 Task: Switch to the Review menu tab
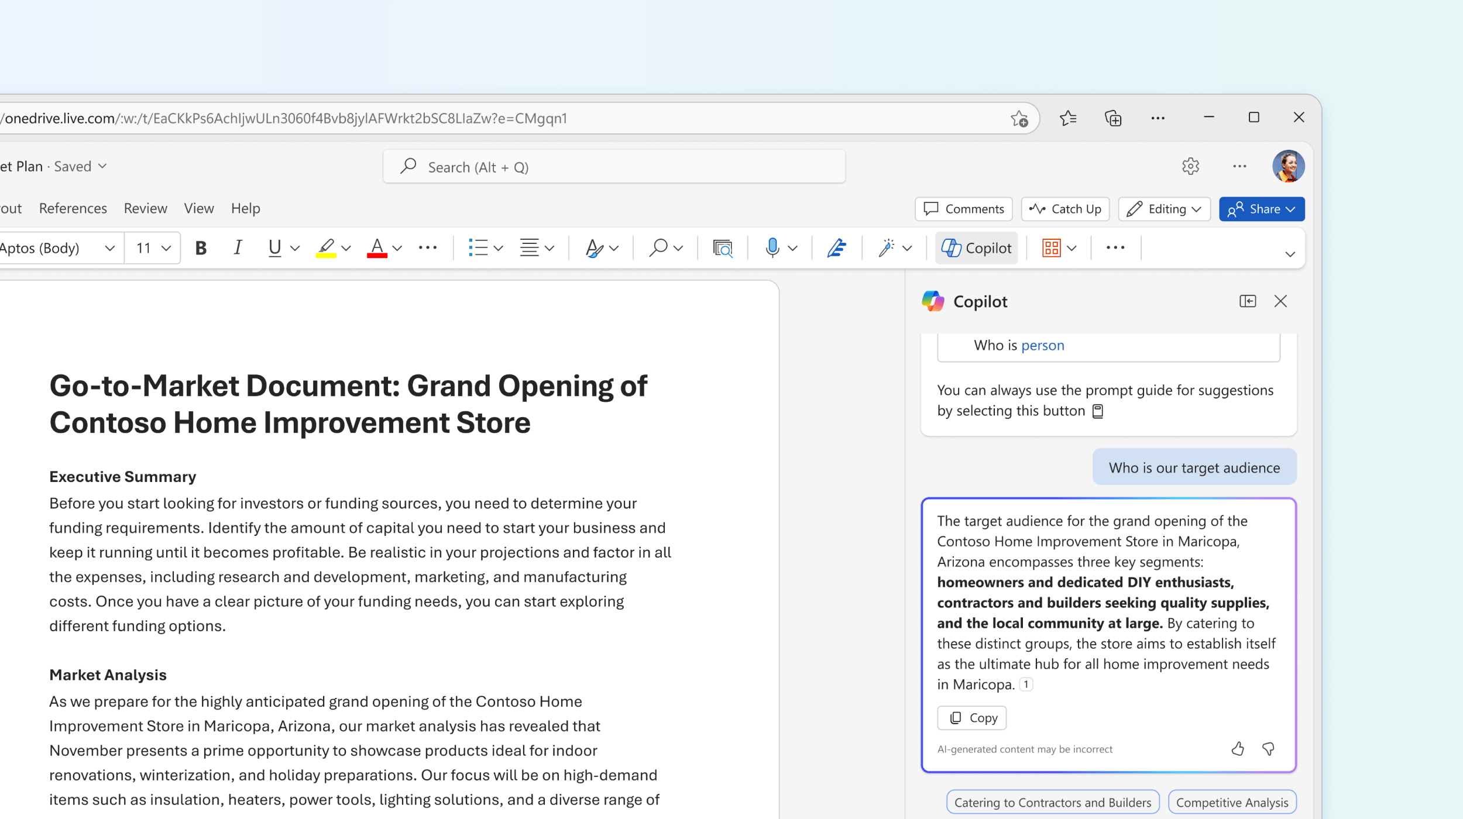(144, 208)
